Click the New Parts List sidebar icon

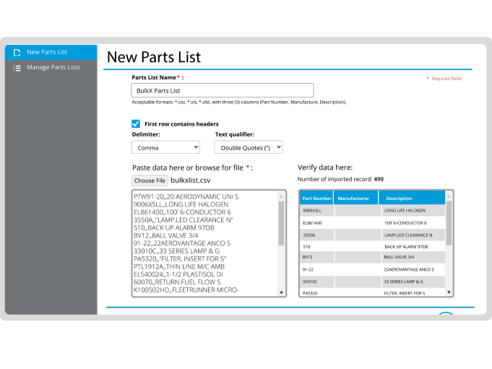point(17,53)
